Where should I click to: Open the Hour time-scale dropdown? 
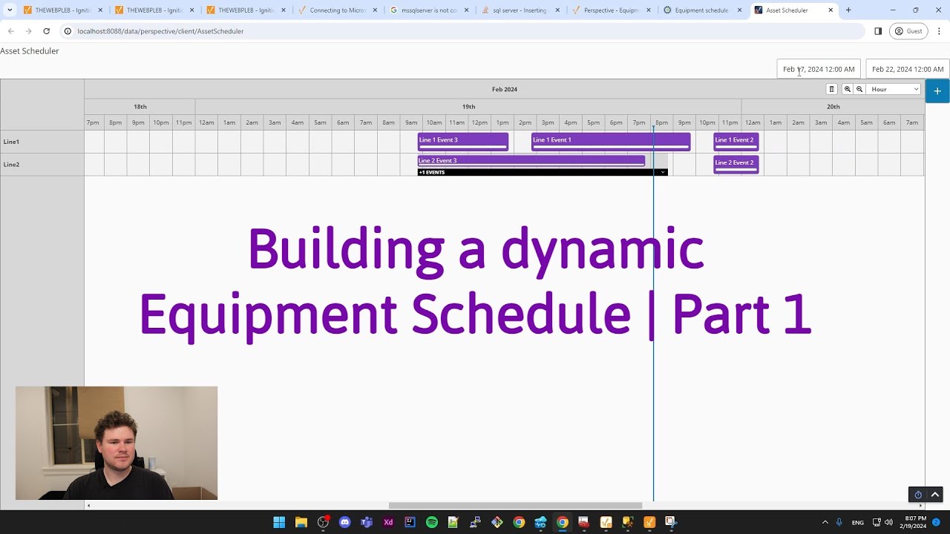pos(894,89)
